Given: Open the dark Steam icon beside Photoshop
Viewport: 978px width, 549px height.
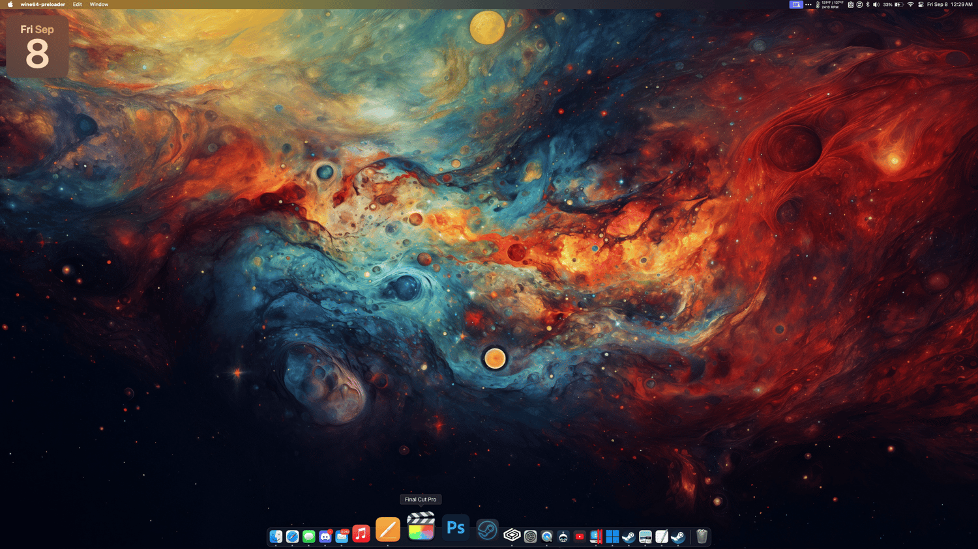Looking at the screenshot, I should 487,530.
